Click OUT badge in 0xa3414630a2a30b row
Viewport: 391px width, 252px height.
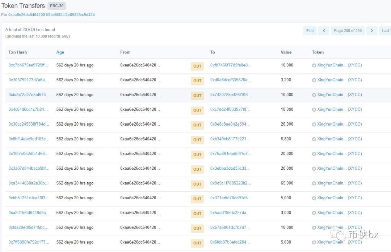coord(197,184)
